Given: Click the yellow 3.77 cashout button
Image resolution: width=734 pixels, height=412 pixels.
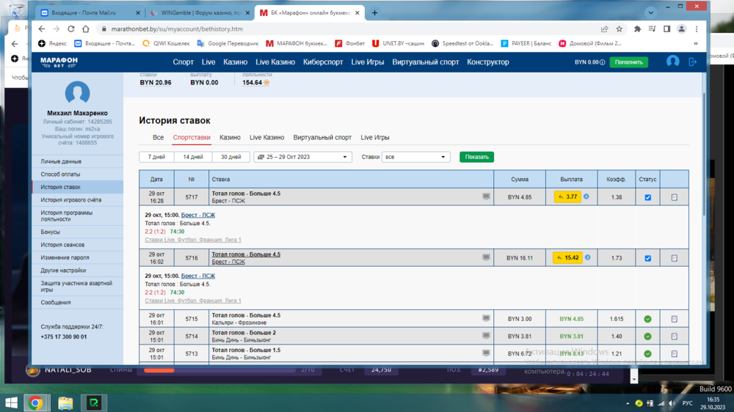Looking at the screenshot, I should click(x=567, y=197).
